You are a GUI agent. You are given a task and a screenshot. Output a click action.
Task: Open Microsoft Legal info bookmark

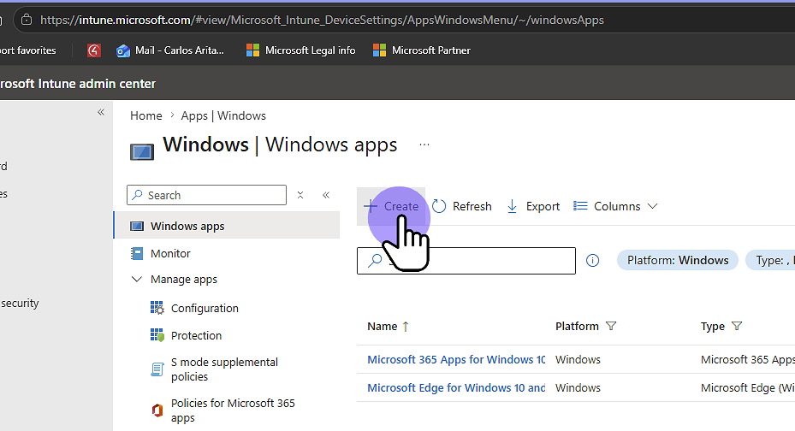[300, 50]
